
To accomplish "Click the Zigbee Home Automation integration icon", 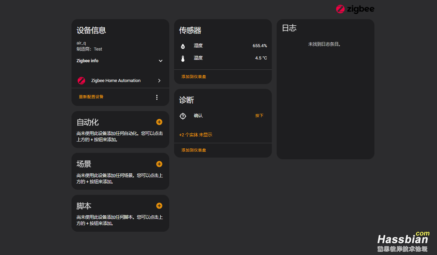I will coord(81,81).
